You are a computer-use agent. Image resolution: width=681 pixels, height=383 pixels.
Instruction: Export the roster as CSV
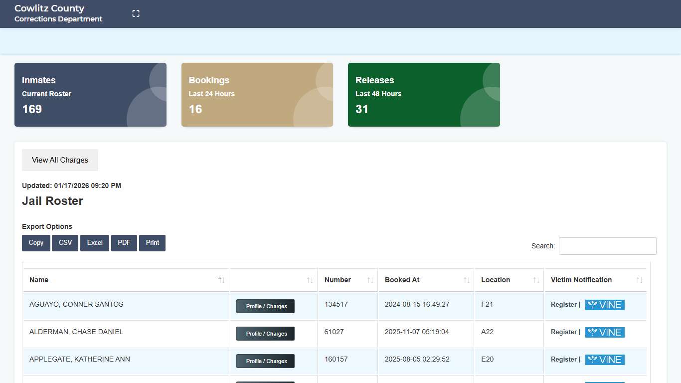point(65,243)
